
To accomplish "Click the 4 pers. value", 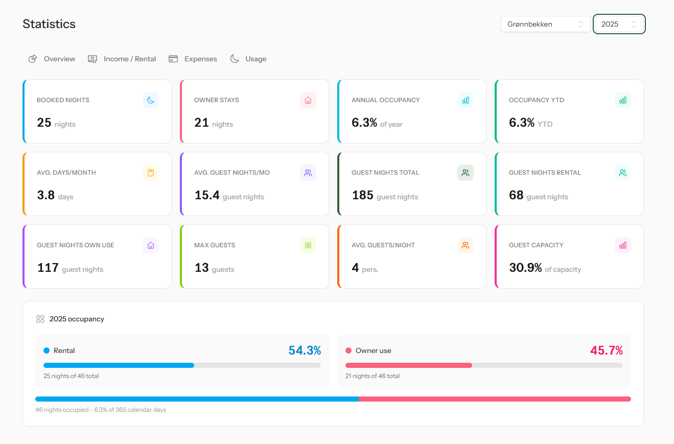I will pos(355,268).
